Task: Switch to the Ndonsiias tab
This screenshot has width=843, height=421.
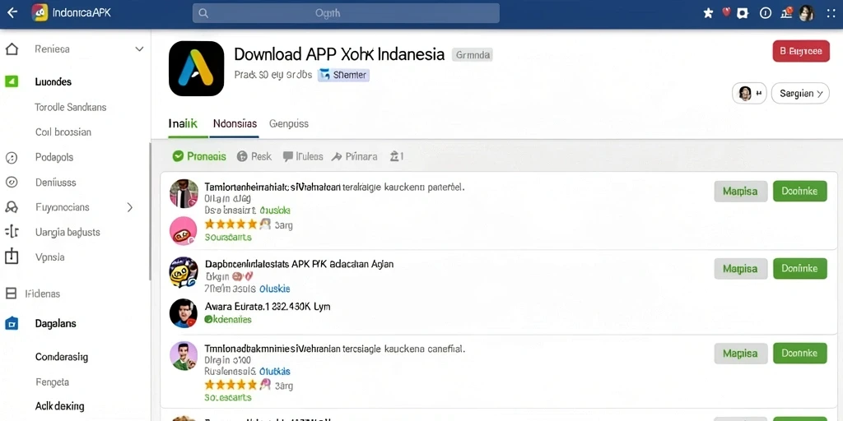Action: pyautogui.click(x=235, y=123)
